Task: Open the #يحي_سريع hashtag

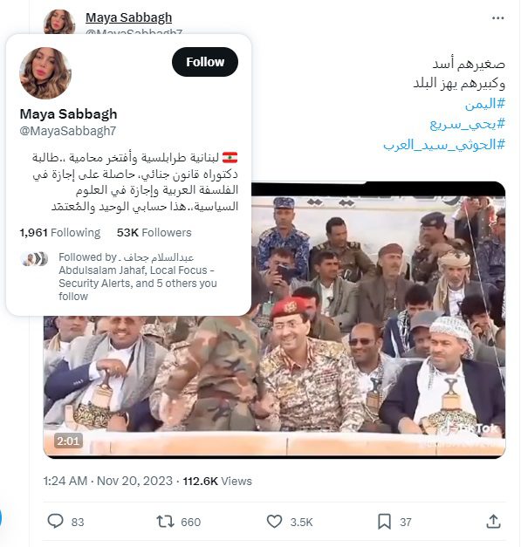Action: point(467,124)
